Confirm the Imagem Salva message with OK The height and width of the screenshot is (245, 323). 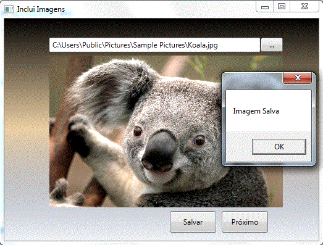point(279,147)
